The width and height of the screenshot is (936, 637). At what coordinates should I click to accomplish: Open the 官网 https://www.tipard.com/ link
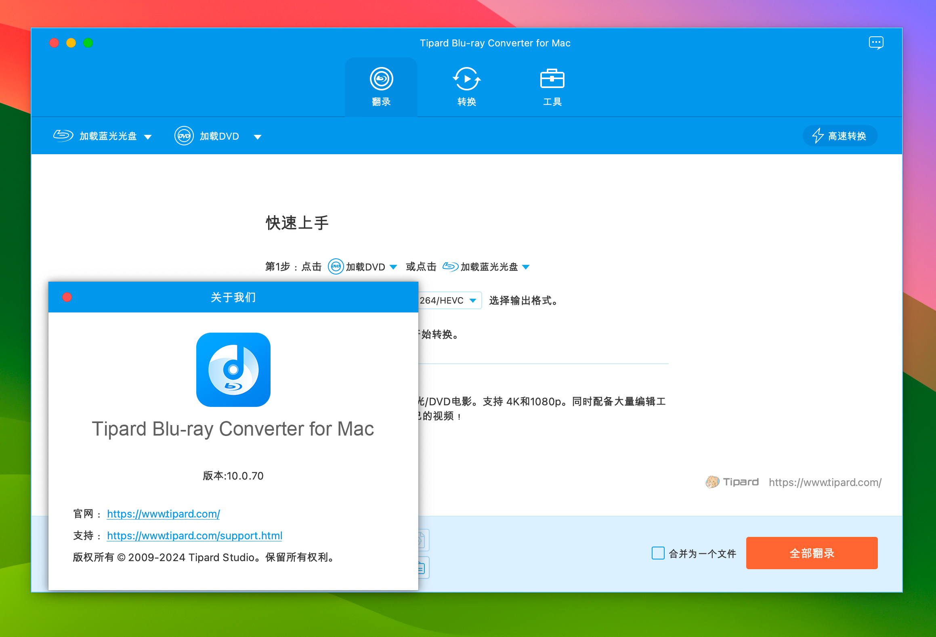pyautogui.click(x=163, y=513)
